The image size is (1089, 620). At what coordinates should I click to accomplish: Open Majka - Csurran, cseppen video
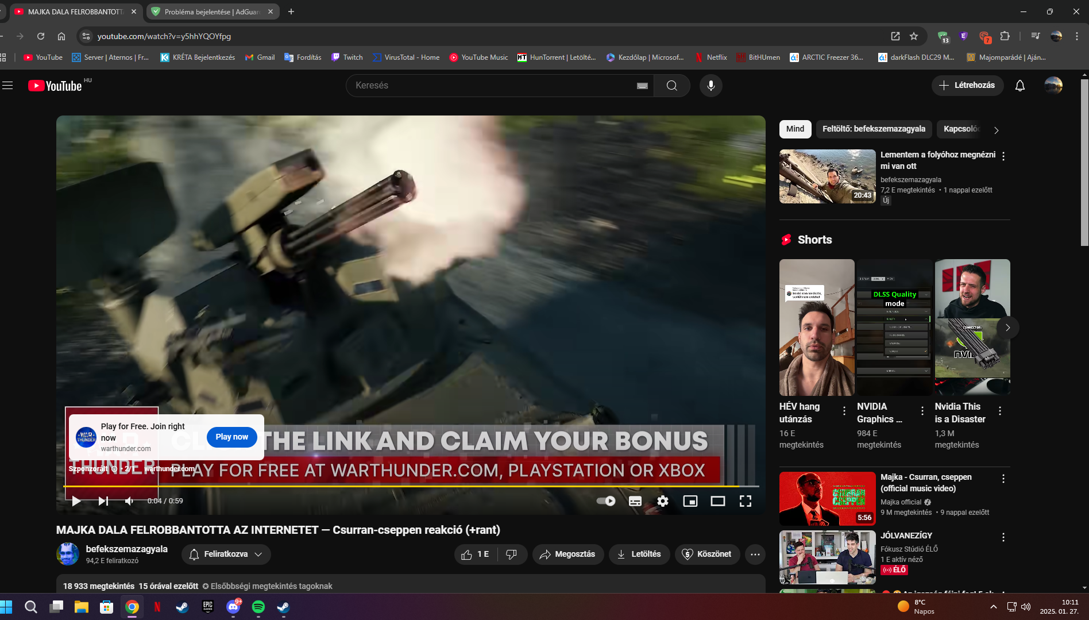[827, 499]
